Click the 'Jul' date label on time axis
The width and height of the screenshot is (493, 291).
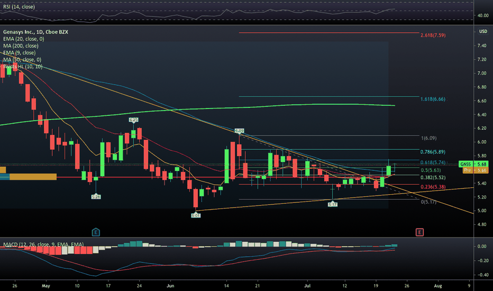tap(307, 286)
